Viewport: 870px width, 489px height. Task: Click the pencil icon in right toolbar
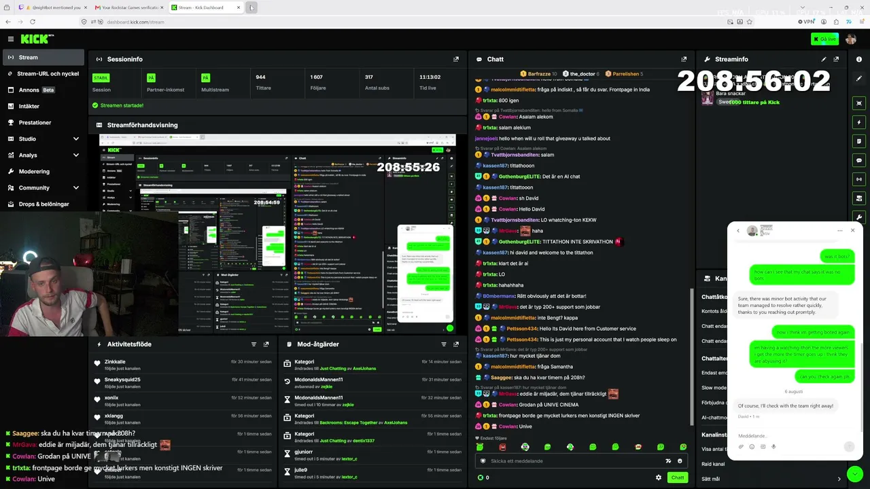coord(859,79)
